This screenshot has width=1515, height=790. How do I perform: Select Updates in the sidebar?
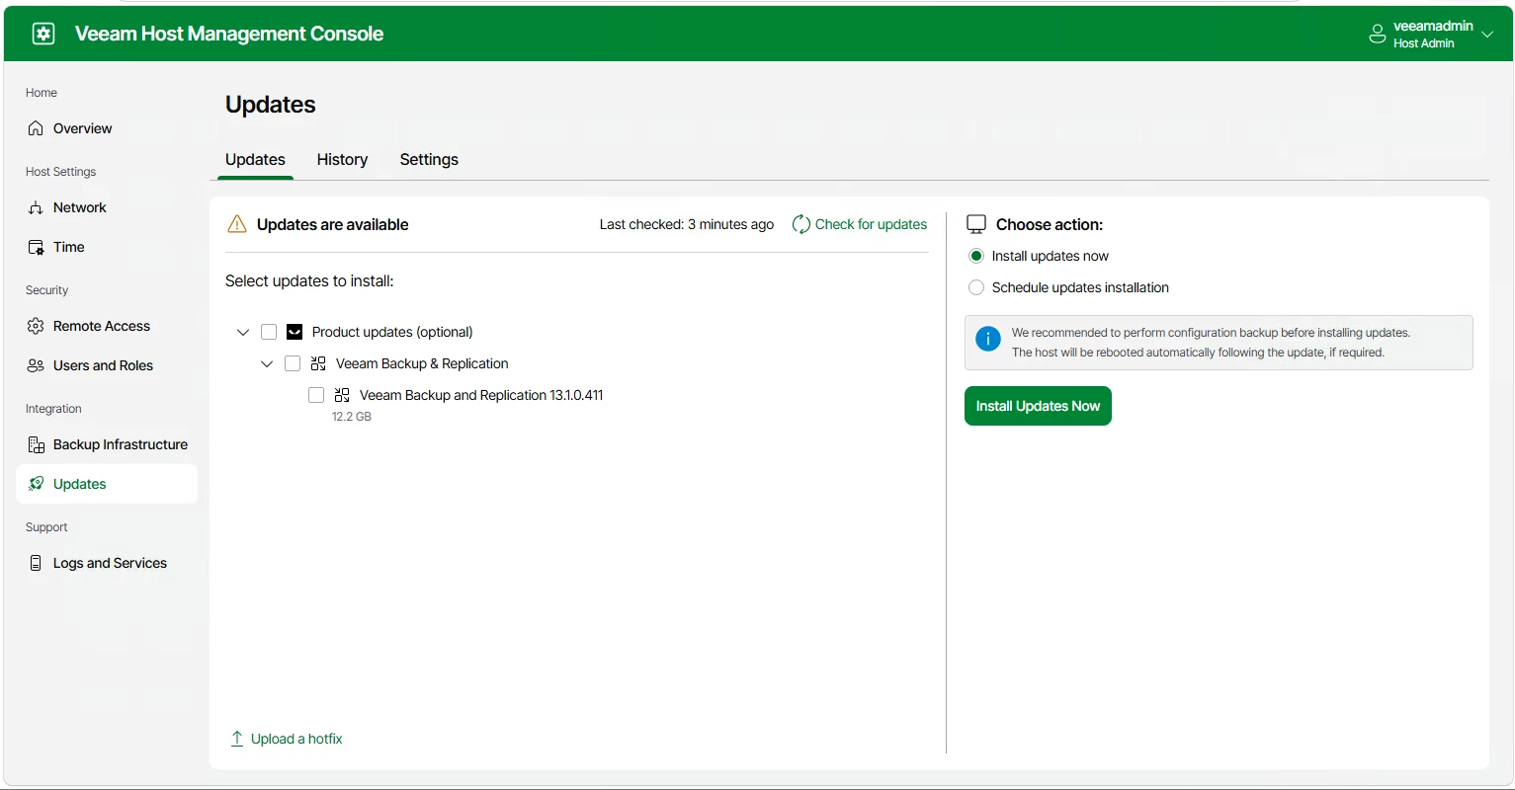[107, 484]
